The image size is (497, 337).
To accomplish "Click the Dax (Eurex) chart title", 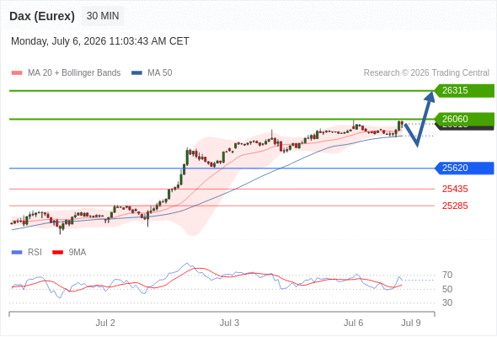I will pyautogui.click(x=42, y=16).
